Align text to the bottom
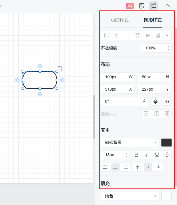177x205 pixels. point(159,167)
